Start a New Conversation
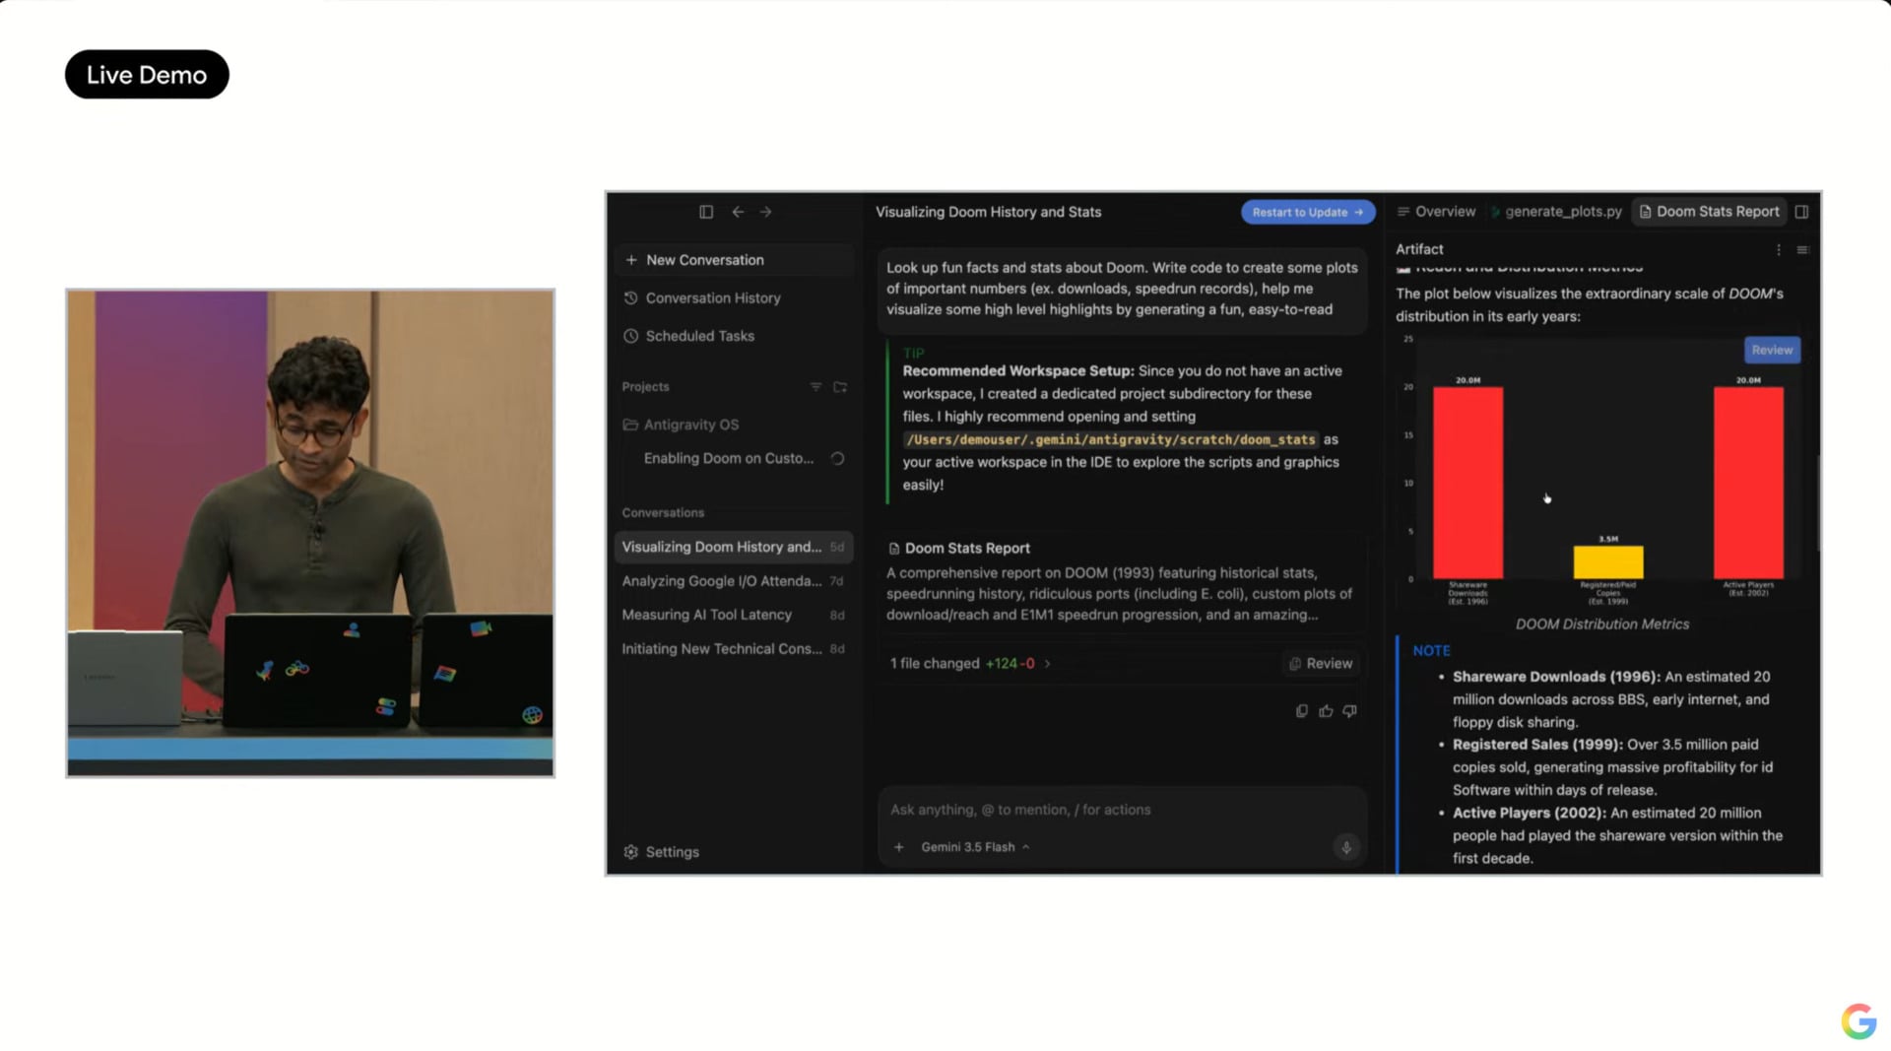Image resolution: width=1891 pixels, height=1051 pixels. click(x=734, y=260)
